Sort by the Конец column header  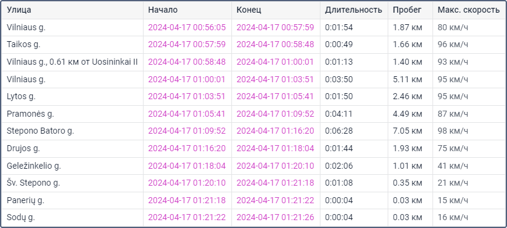(249, 10)
